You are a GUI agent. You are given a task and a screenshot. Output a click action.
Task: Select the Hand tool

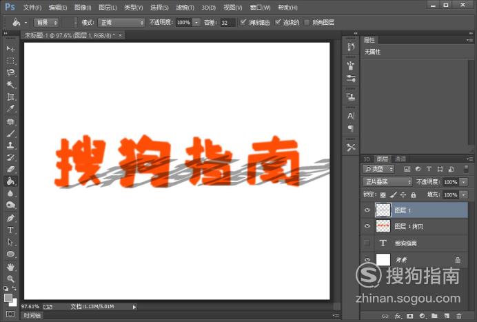coord(10,267)
